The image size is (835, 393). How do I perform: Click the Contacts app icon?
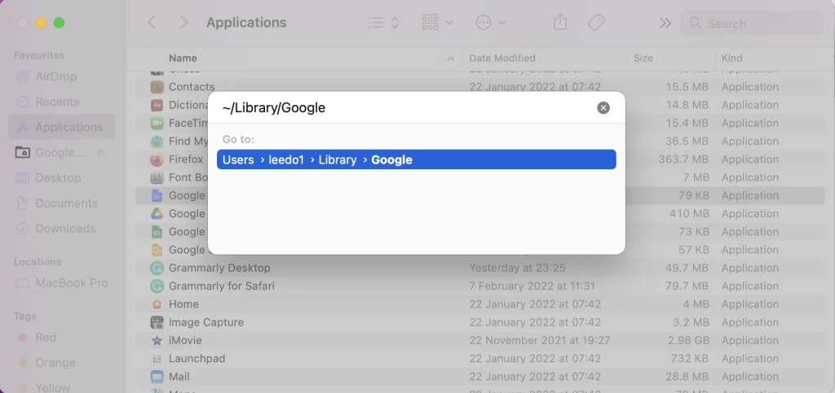(157, 86)
